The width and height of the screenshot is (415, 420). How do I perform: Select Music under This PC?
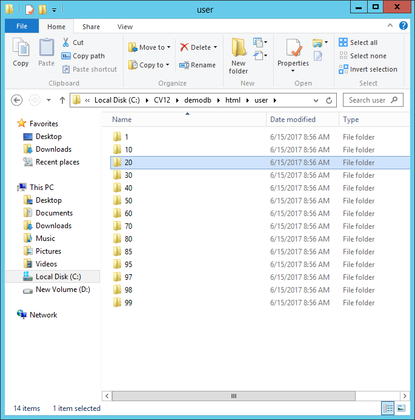(39, 239)
